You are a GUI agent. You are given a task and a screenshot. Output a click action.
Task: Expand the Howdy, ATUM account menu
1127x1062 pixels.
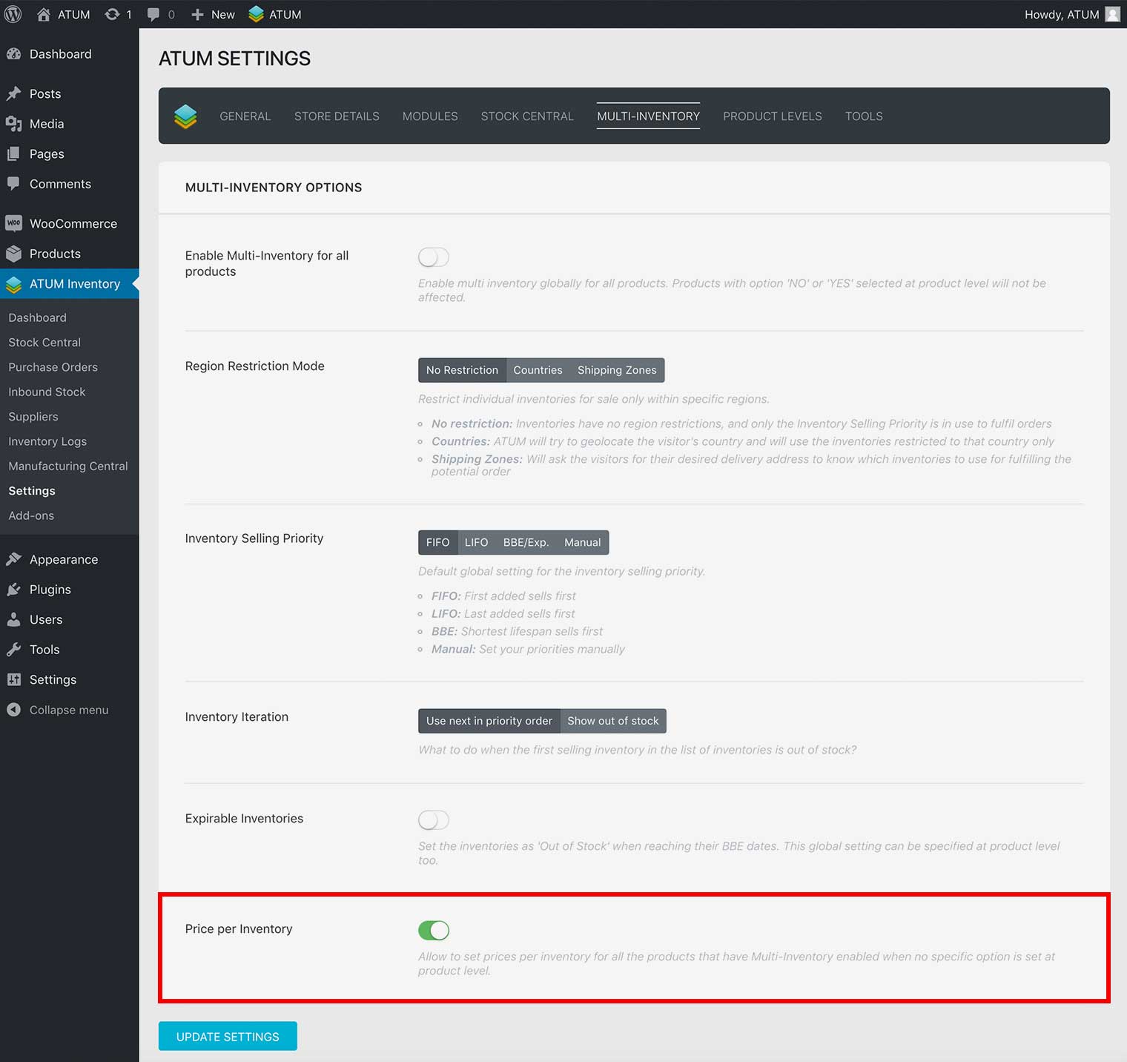point(1062,14)
